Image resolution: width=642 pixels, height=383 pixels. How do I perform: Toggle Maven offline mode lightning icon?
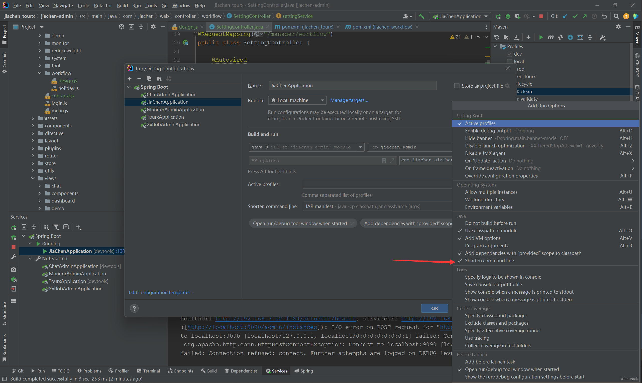tap(570, 37)
